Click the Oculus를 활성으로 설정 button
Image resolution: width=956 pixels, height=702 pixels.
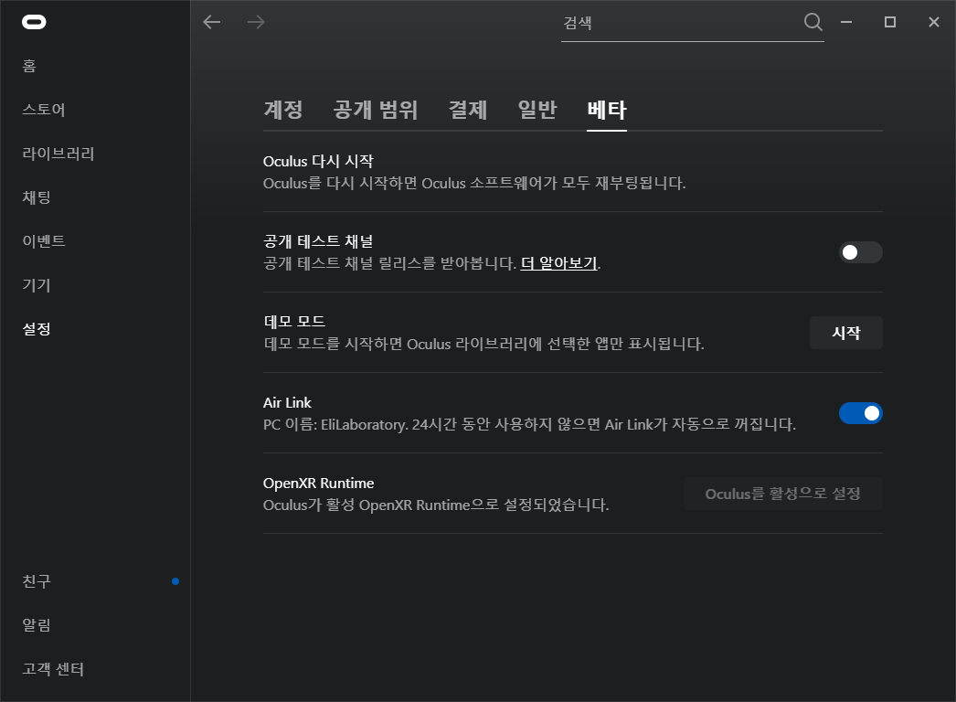[783, 494]
